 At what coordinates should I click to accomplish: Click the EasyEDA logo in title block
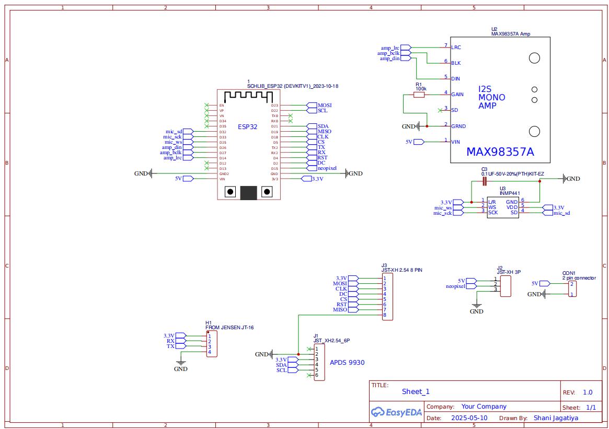(x=396, y=412)
